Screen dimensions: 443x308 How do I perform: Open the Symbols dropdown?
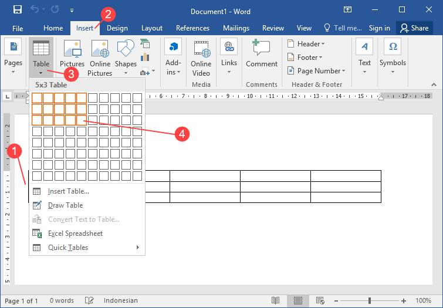pyautogui.click(x=393, y=56)
